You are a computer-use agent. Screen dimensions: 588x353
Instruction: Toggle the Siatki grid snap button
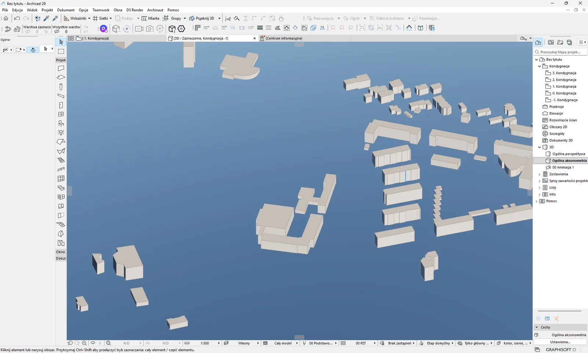(x=100, y=18)
